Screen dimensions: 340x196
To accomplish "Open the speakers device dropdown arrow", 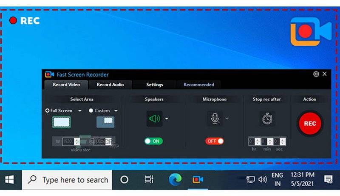I will tap(167, 119).
